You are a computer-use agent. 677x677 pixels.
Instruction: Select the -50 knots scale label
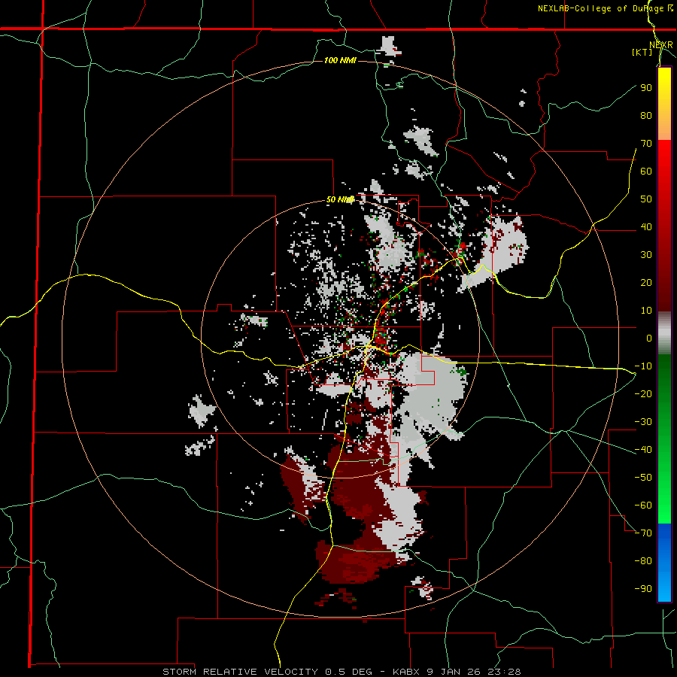click(643, 477)
